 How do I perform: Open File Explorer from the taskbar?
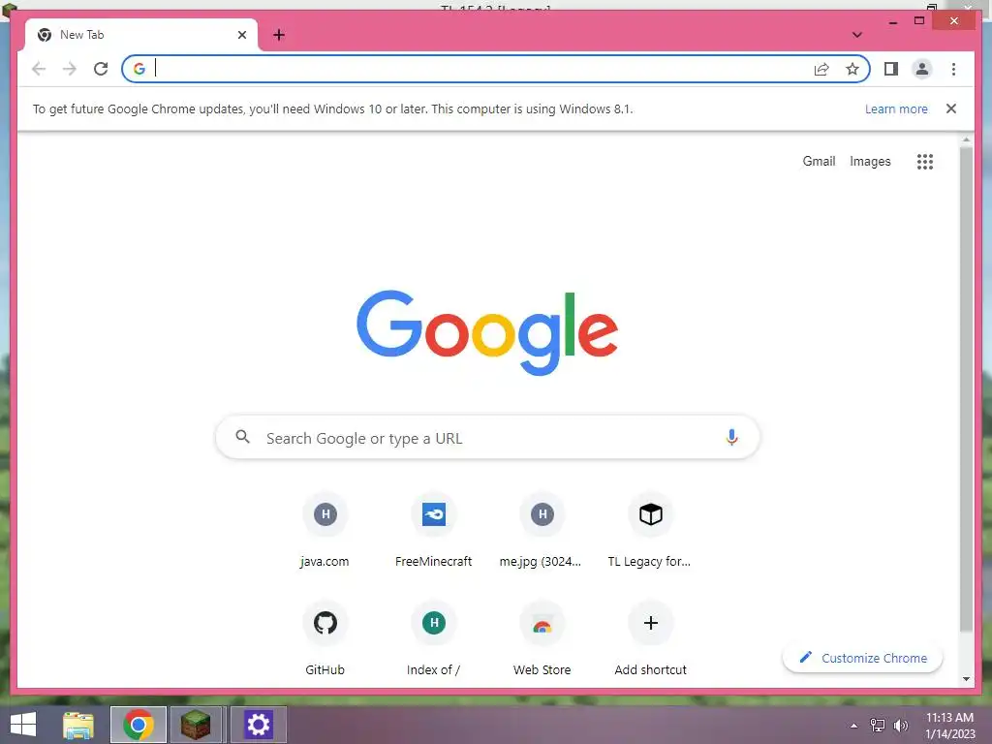[x=77, y=725]
